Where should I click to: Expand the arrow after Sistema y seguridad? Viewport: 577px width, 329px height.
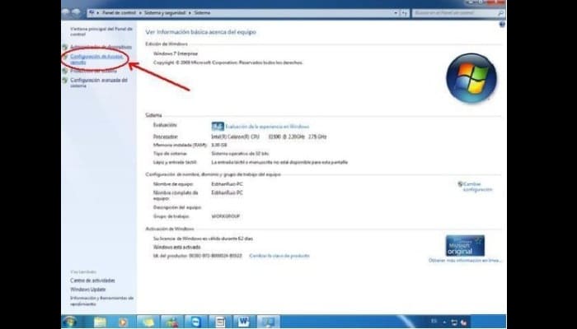click(x=190, y=13)
